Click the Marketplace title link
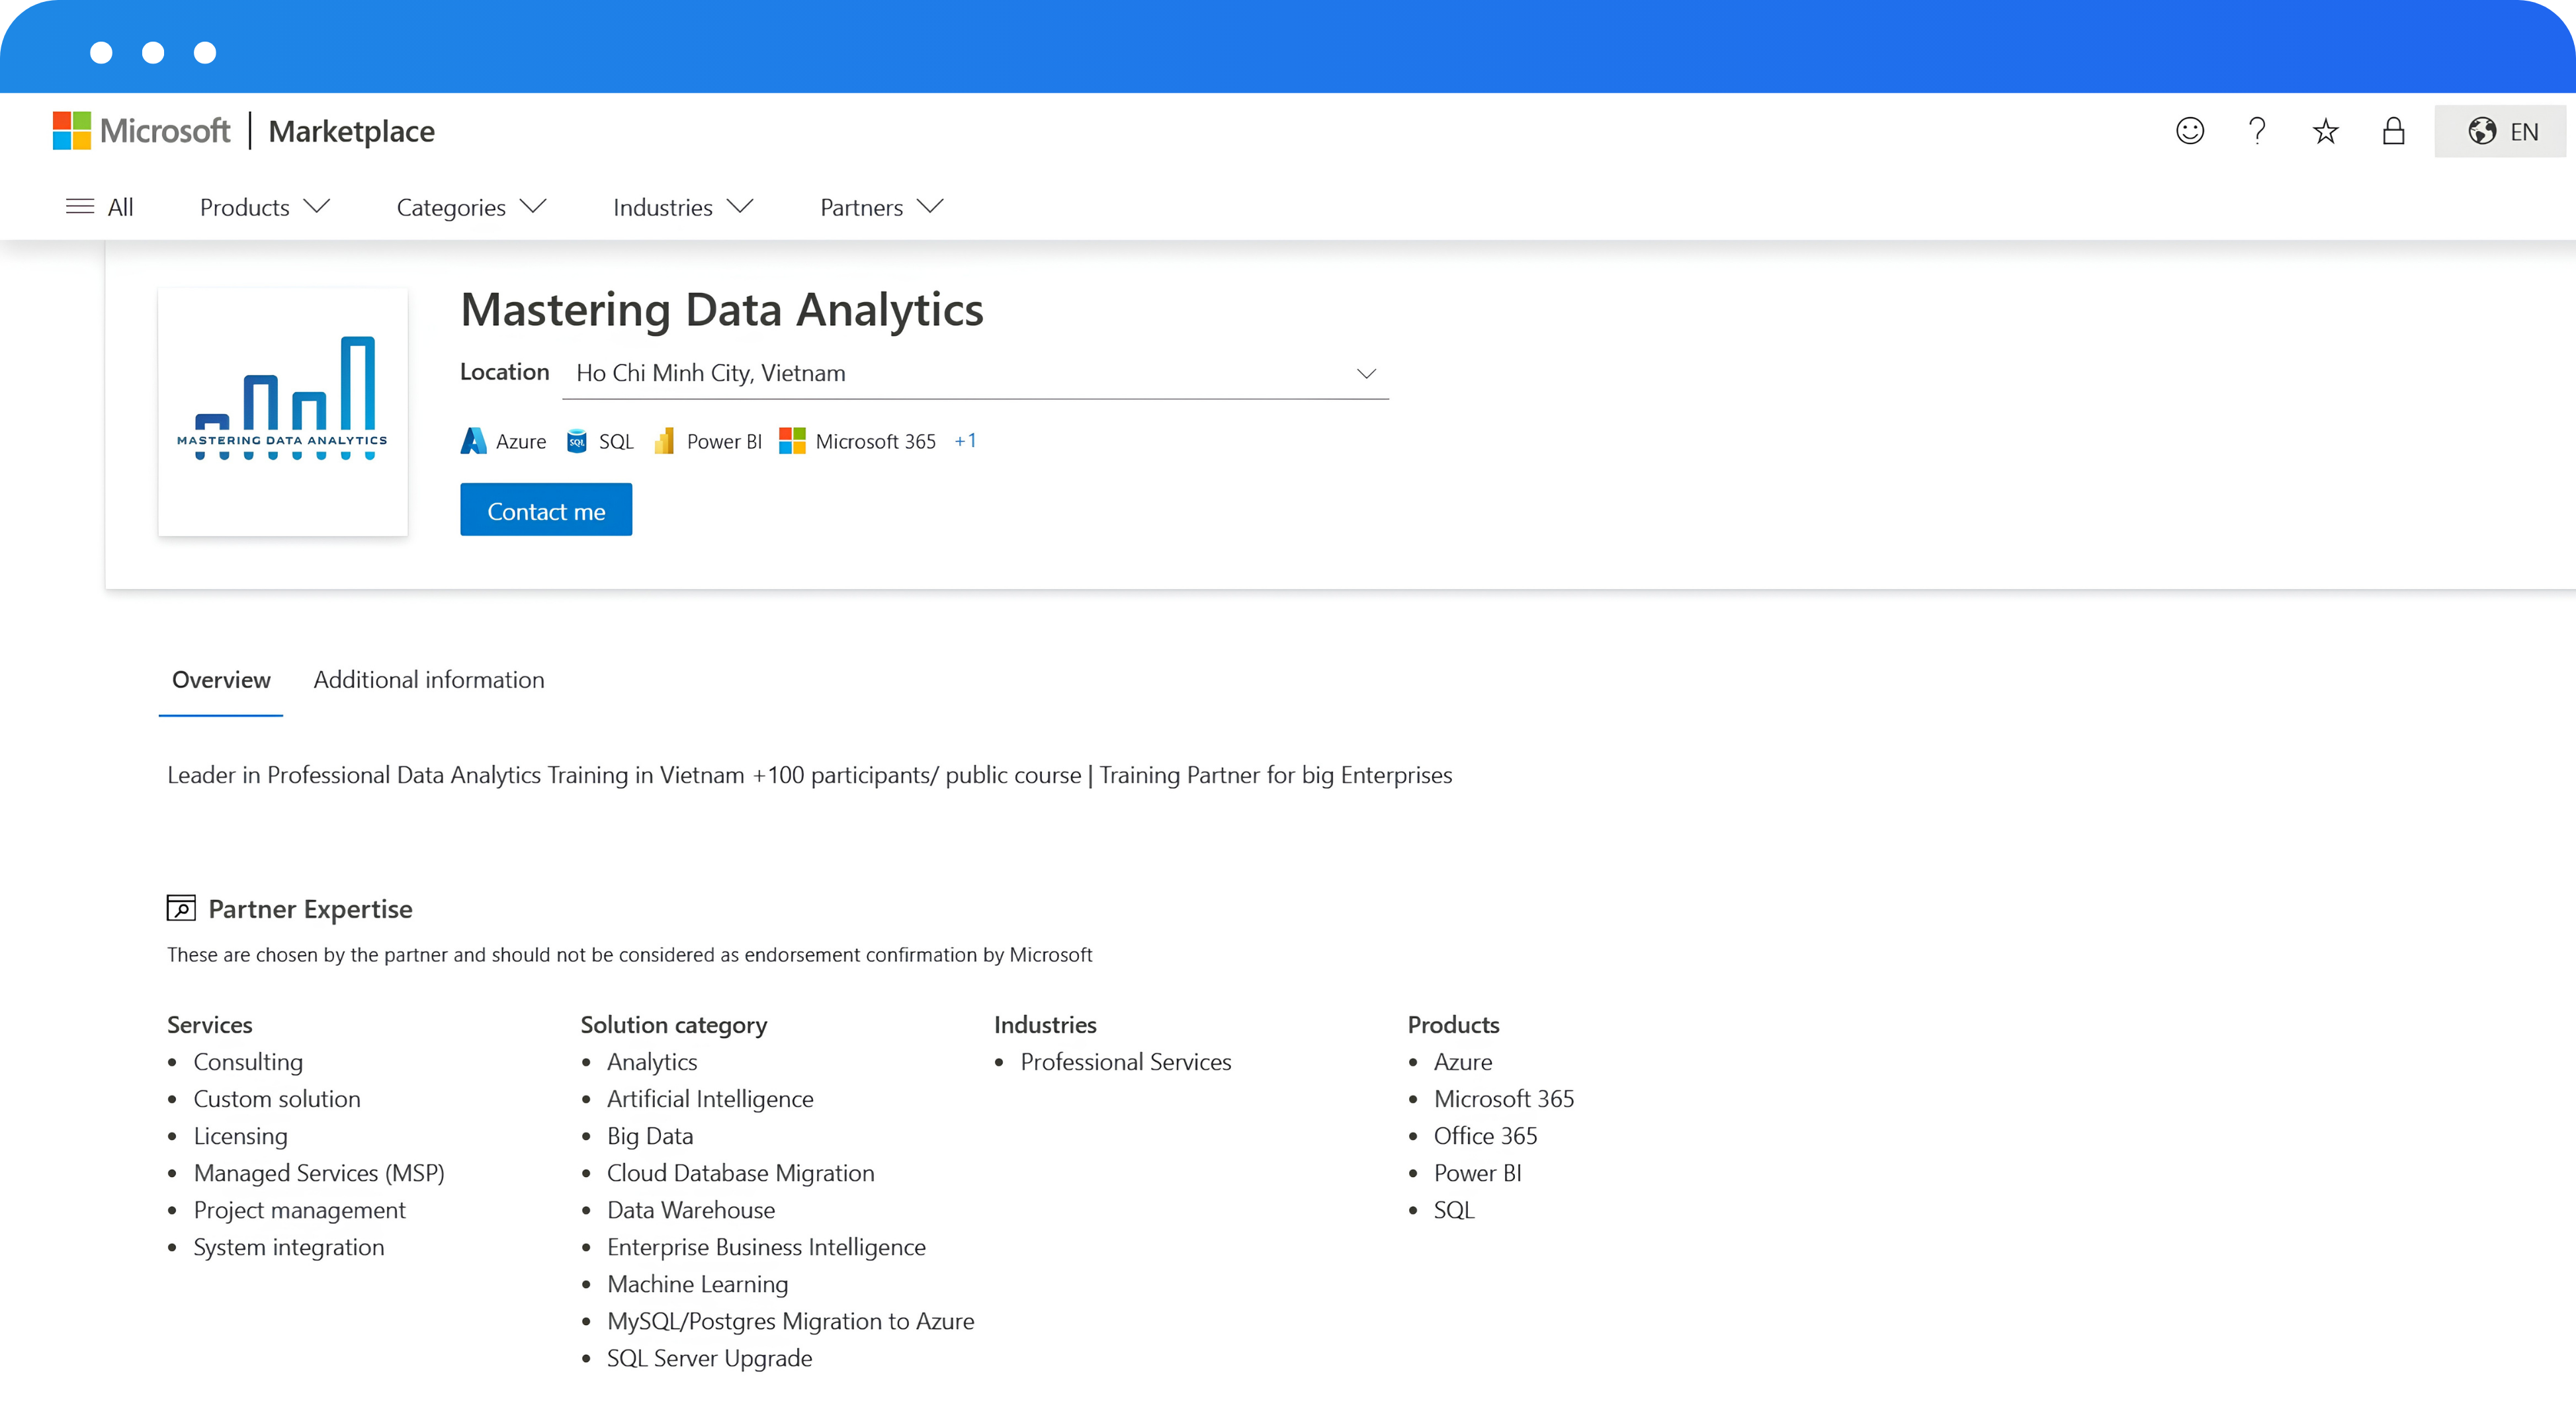Screen dimensions: 2576x1419 pyautogui.click(x=352, y=131)
